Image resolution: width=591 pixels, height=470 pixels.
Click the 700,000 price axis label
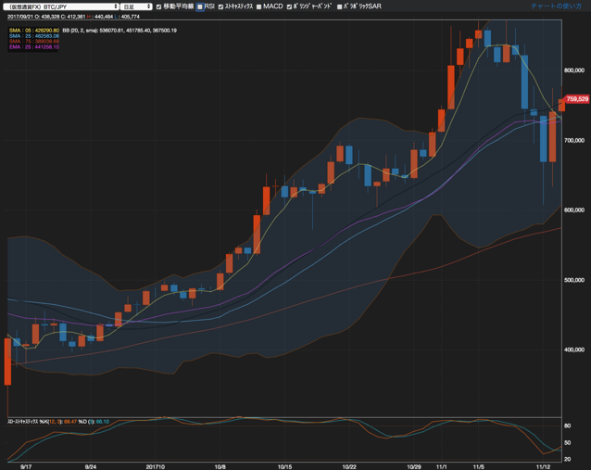pyautogui.click(x=574, y=140)
